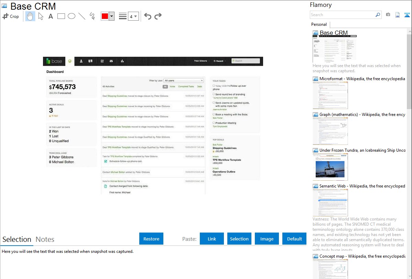
Task: Undo the last annotation
Action: tap(148, 16)
